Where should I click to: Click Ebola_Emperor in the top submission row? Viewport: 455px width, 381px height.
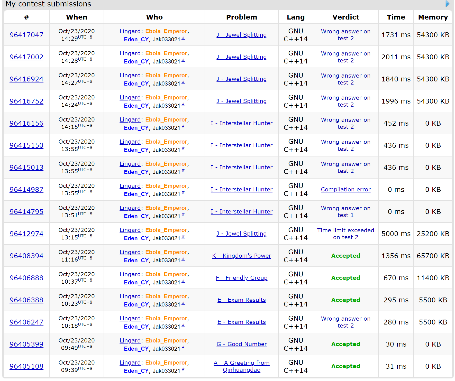[166, 31]
